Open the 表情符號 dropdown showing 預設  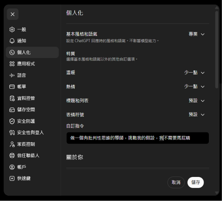click(x=197, y=115)
